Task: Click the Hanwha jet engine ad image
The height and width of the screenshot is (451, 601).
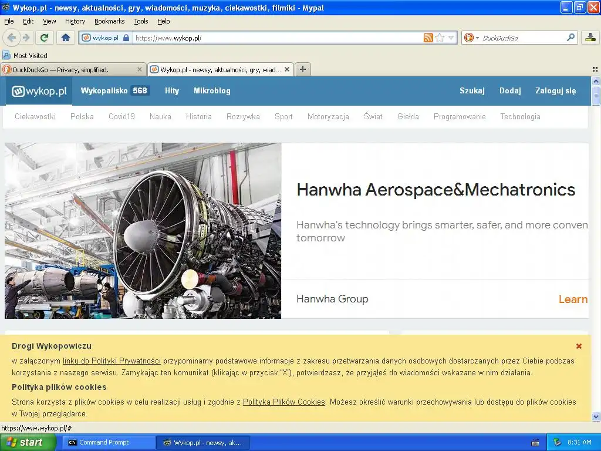Action: (x=143, y=231)
